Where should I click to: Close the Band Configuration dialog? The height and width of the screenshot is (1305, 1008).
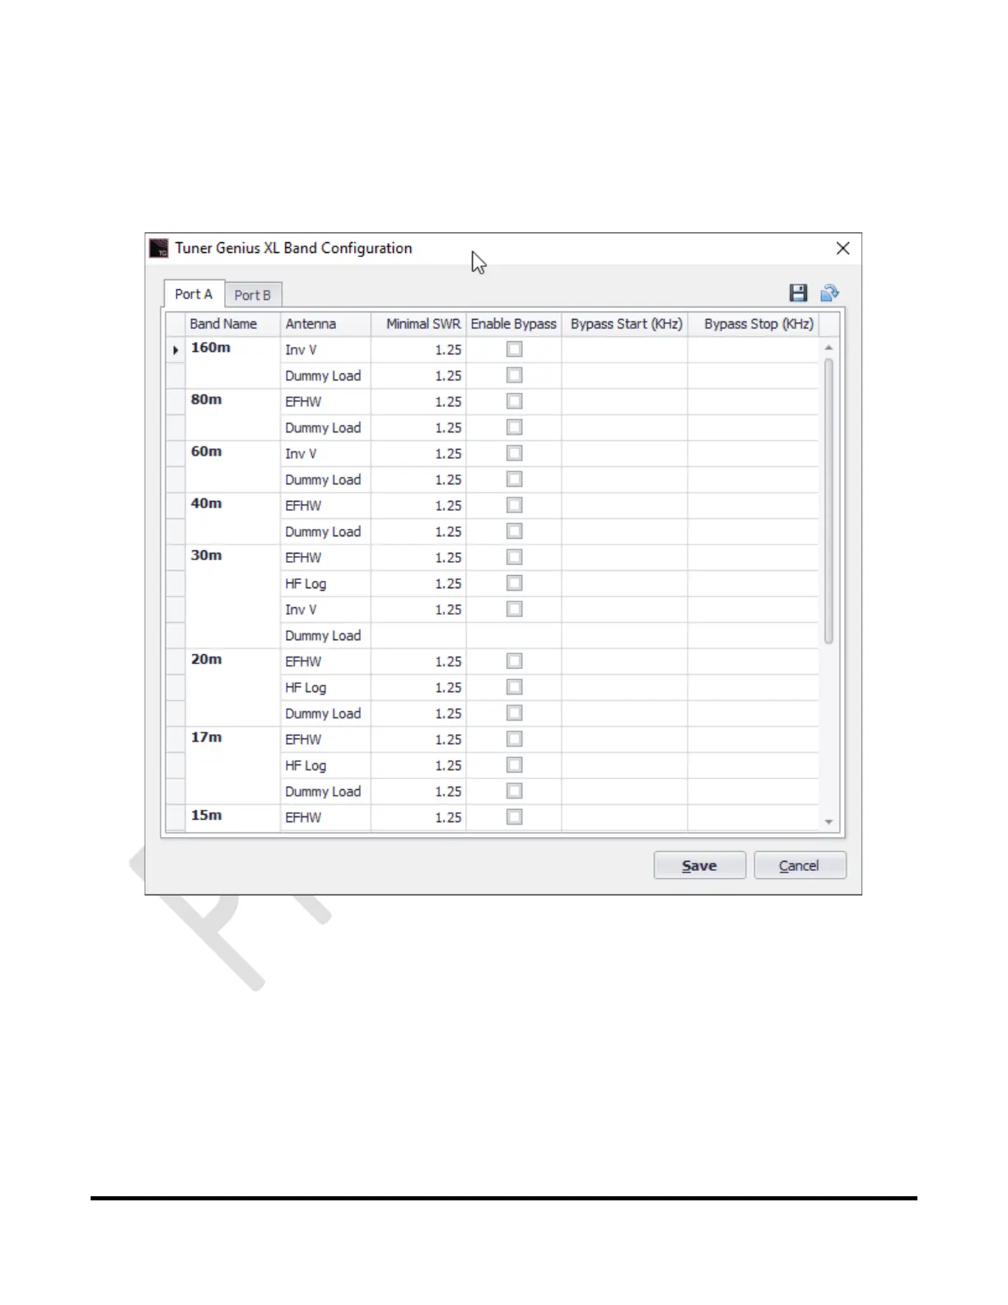842,248
